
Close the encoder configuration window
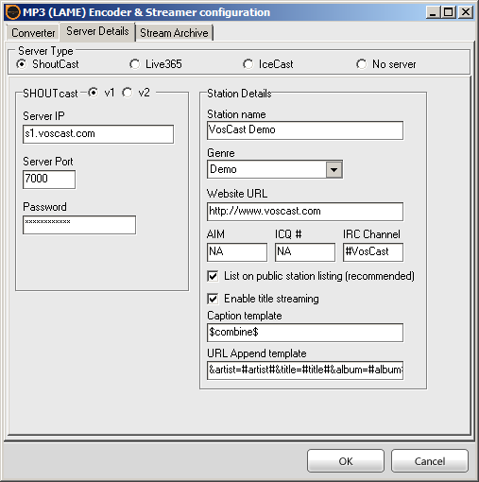pyautogui.click(x=466, y=12)
